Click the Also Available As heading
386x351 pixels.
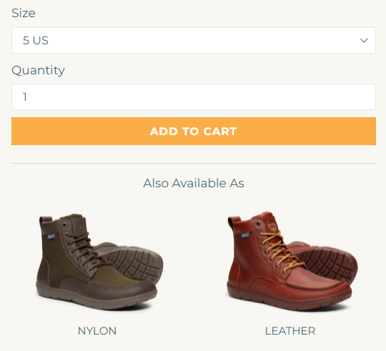(194, 183)
